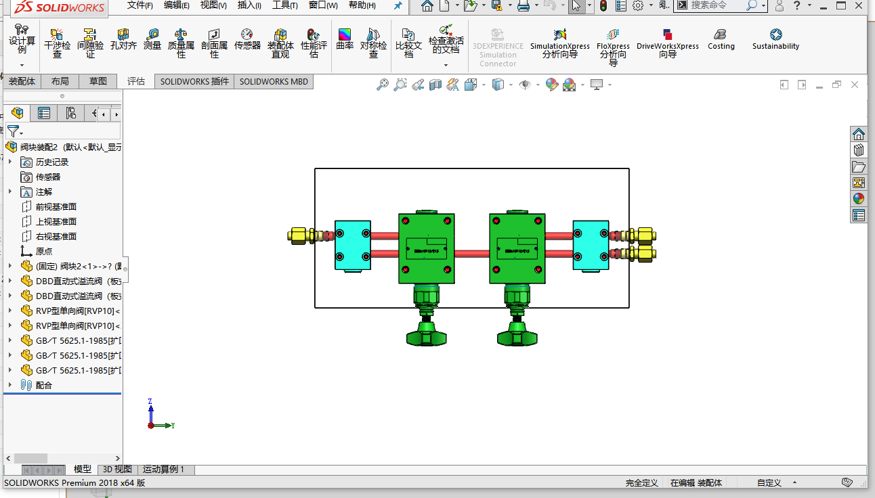Switch to the ConfigurationManager panel tab
Viewport: 875px width, 498px height.
coord(70,113)
